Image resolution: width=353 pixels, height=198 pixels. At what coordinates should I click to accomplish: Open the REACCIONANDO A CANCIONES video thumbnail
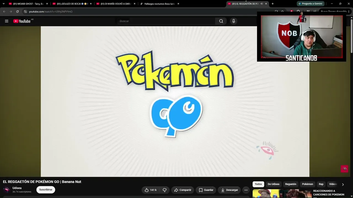pyautogui.click(x=282, y=194)
